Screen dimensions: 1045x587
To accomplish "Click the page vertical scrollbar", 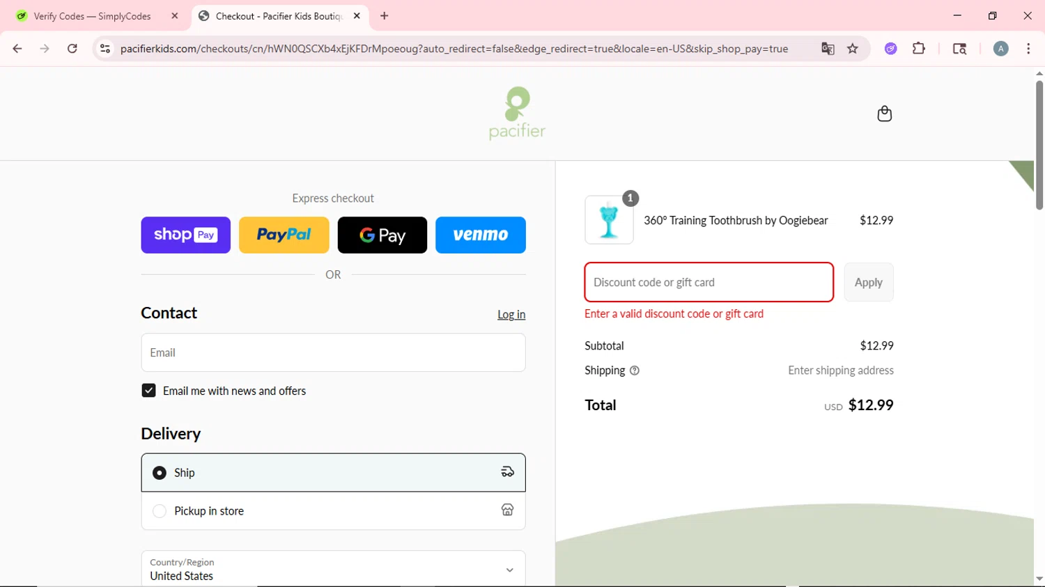I will (1039, 145).
